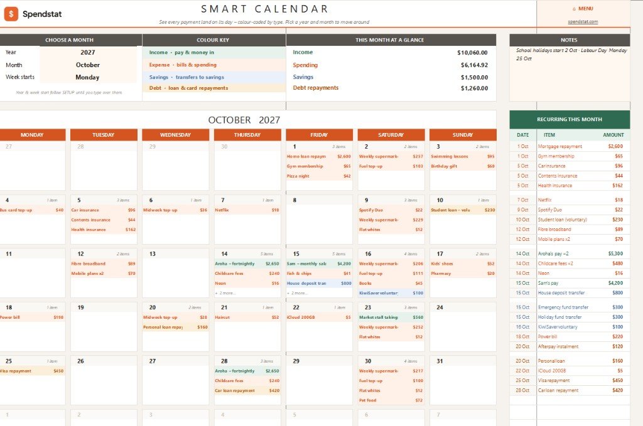Image resolution: width=643 pixels, height=426 pixels.
Task: Select the Aroha's pay x2 recurring row
Action: 570,253
